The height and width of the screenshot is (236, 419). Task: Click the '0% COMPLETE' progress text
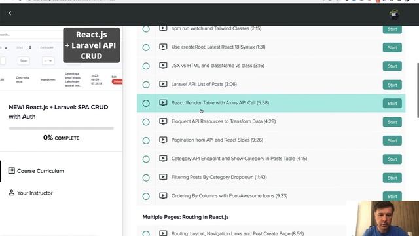click(x=61, y=138)
